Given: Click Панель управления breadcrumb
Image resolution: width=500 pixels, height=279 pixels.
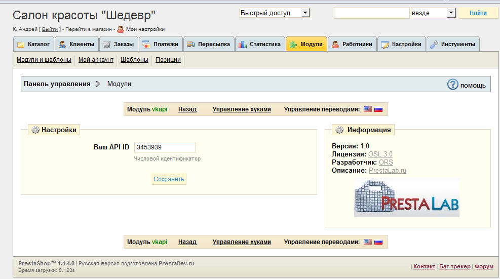Looking at the screenshot, I should (x=57, y=84).
